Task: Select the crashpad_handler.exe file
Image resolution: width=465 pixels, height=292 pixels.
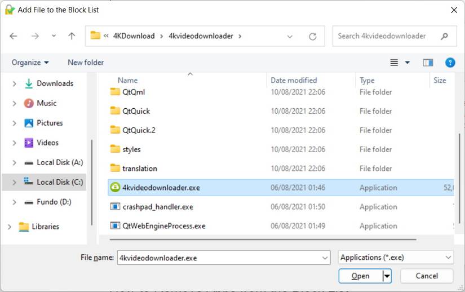Action: 158,207
